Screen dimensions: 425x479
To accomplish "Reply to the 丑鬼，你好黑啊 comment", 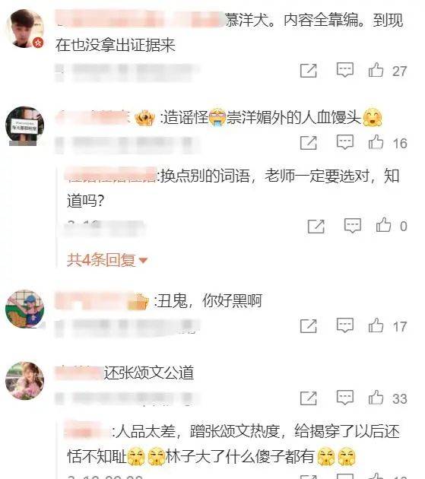I will 345,325.
